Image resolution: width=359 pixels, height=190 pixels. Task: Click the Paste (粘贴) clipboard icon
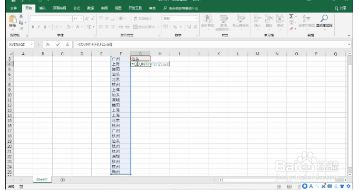point(12,19)
